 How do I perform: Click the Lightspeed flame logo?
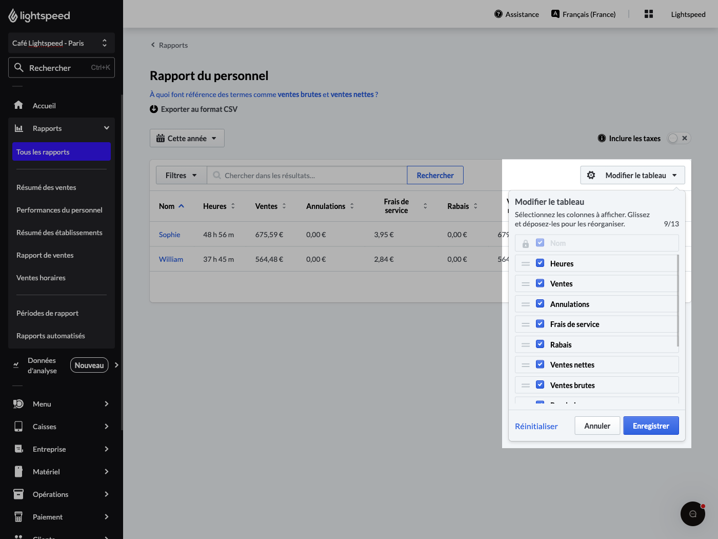point(13,16)
